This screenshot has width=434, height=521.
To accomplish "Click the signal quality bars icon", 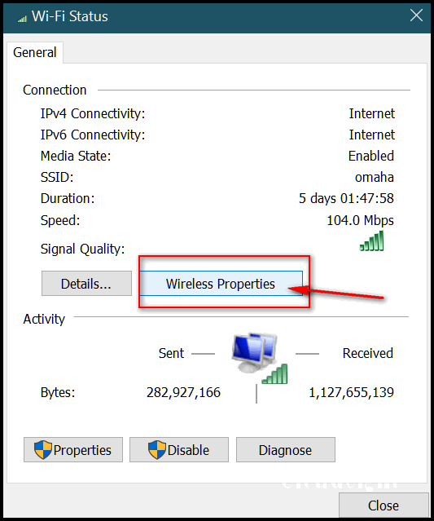I will pos(371,241).
